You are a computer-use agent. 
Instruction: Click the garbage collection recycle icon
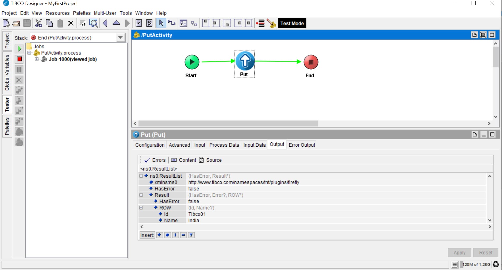496,264
